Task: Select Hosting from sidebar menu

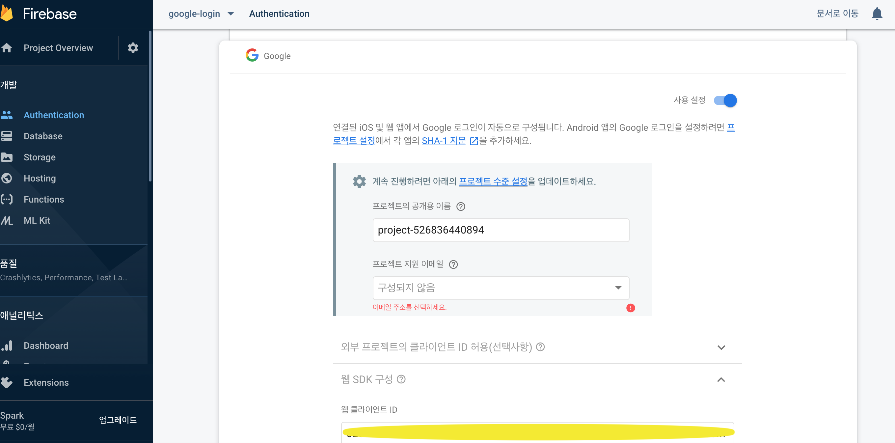Action: pyautogui.click(x=40, y=178)
